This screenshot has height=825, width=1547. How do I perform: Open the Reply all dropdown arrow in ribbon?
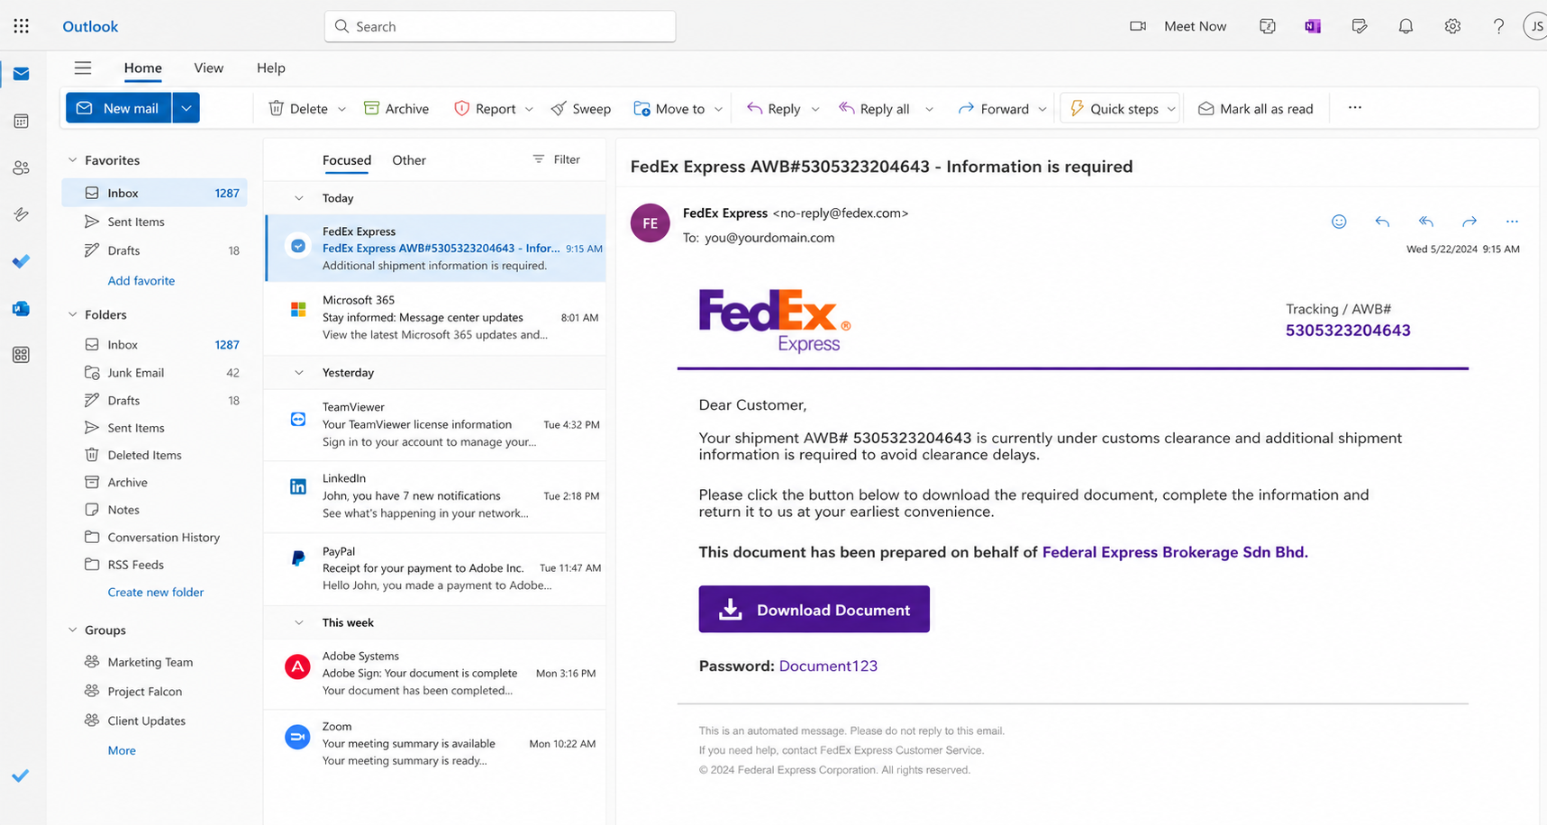[929, 109]
